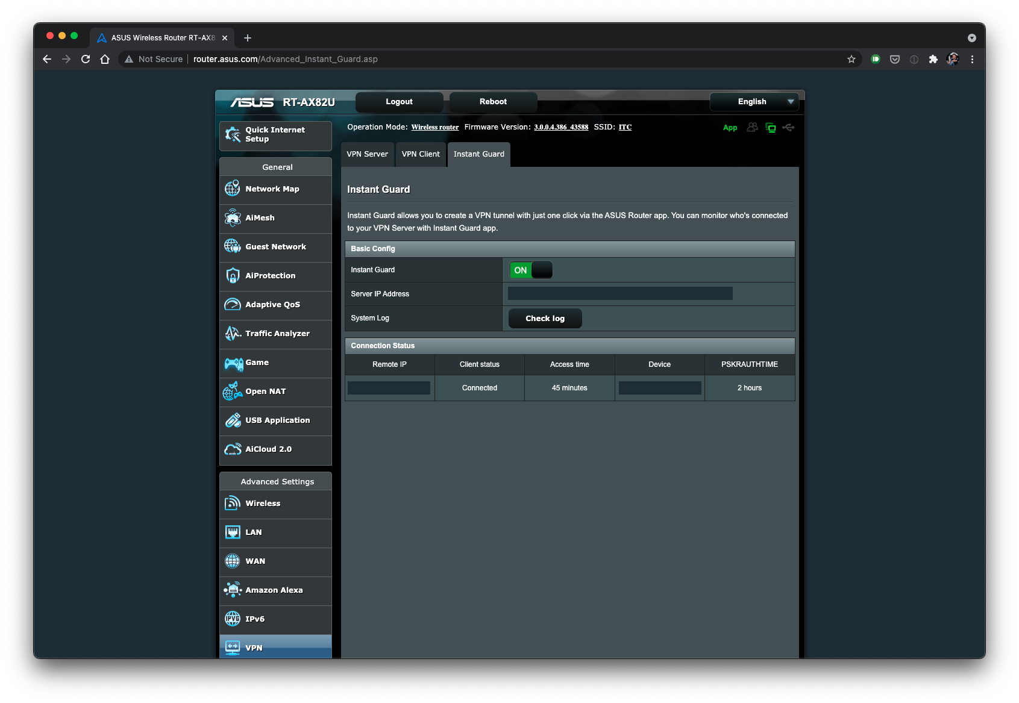Click the Amazon Alexa icon
The width and height of the screenshot is (1019, 703).
[x=233, y=590]
